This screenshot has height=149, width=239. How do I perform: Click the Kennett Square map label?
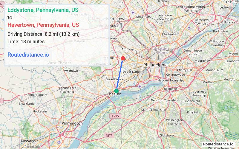pos(36,95)
